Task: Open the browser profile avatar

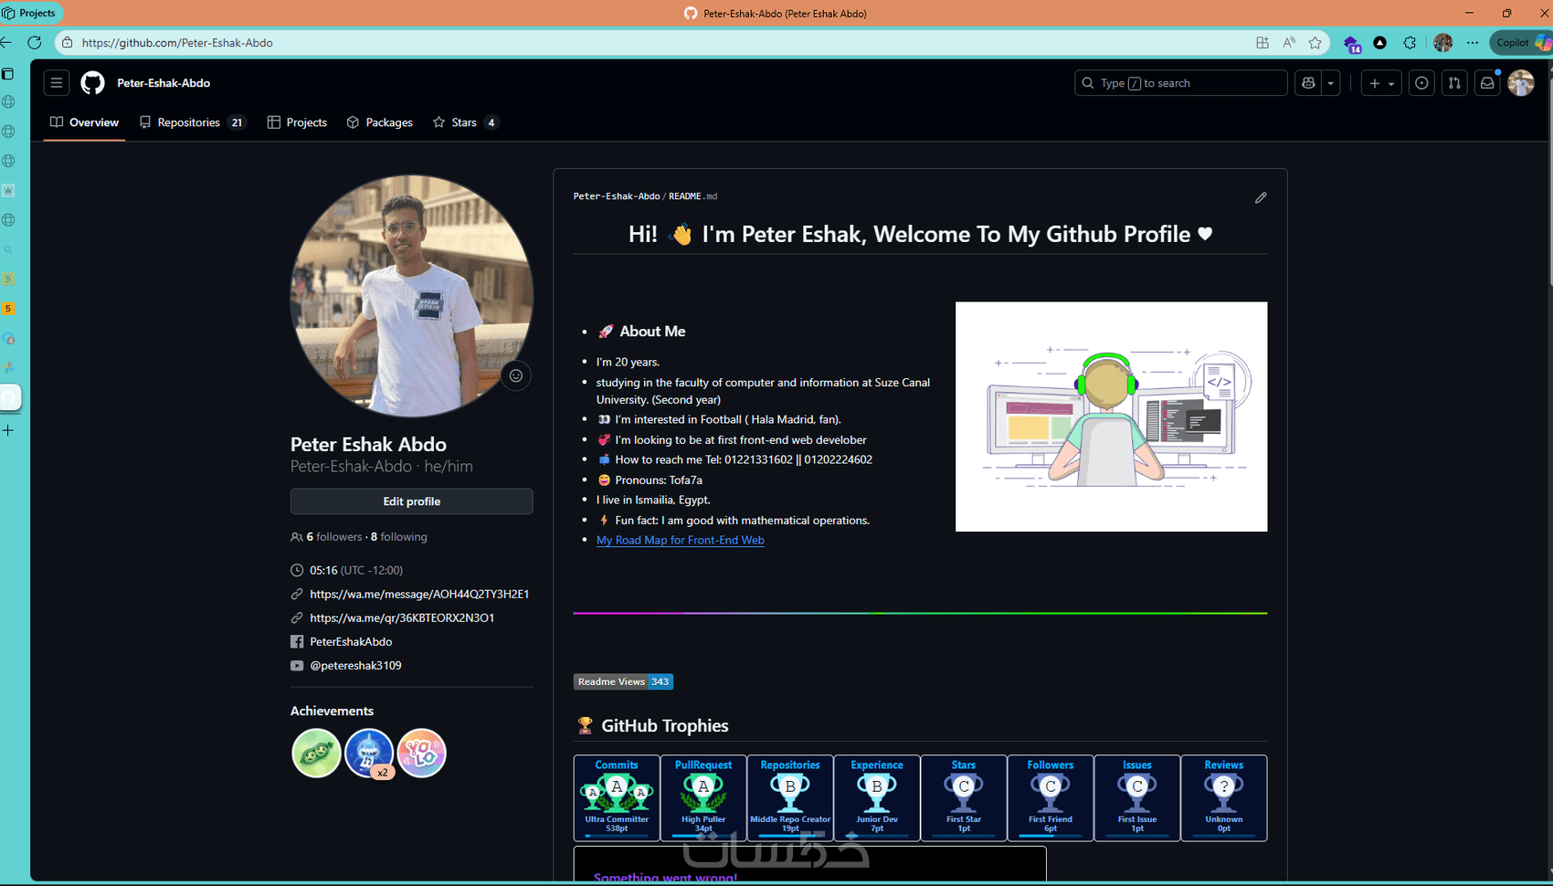Action: click(1443, 43)
